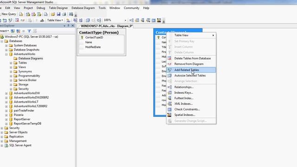
Task: Open Indexes/Keys... from the context menu
Action: 191,93
